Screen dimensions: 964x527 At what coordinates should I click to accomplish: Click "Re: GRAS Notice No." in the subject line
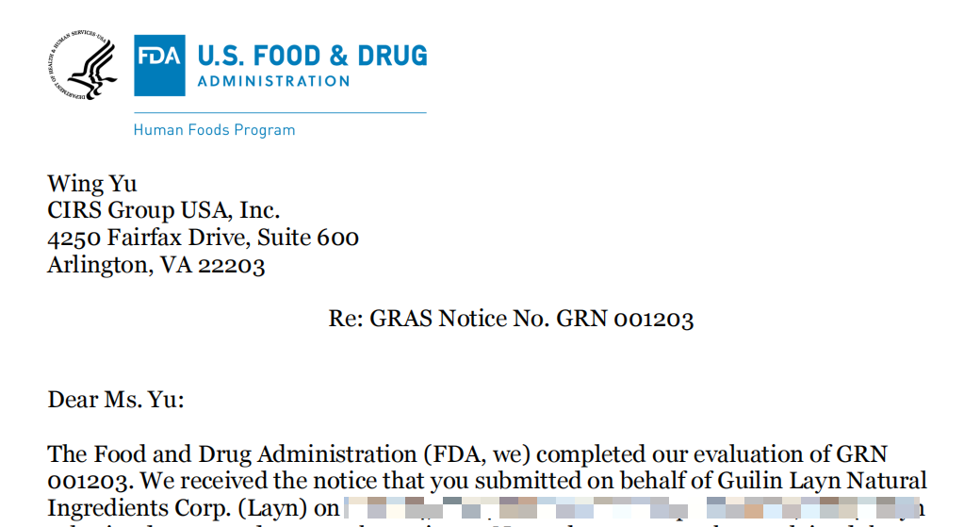(x=440, y=320)
